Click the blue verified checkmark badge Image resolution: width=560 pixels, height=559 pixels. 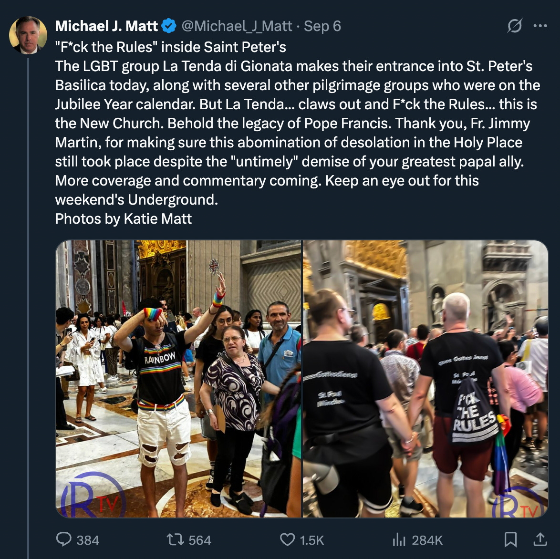(x=169, y=26)
